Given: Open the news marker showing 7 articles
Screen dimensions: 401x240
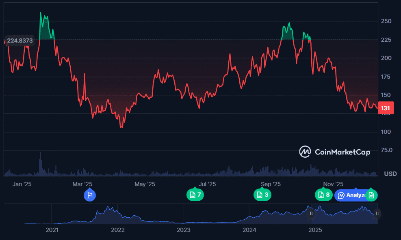Looking at the screenshot, I should [x=195, y=195].
